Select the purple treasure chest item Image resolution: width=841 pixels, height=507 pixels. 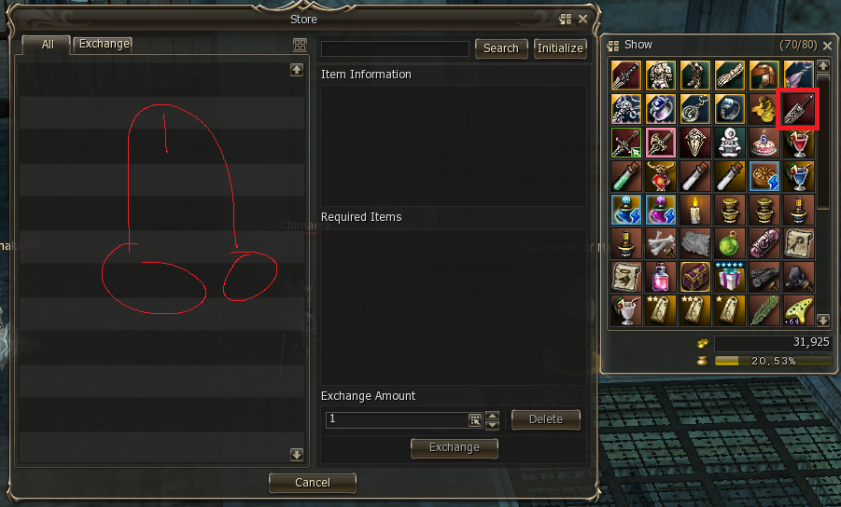(x=695, y=278)
